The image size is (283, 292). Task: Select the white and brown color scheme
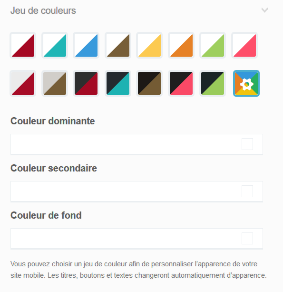[x=118, y=45]
